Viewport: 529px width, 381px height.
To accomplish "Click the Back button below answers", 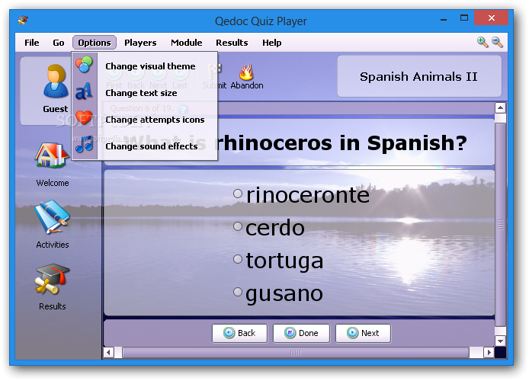I will click(239, 333).
